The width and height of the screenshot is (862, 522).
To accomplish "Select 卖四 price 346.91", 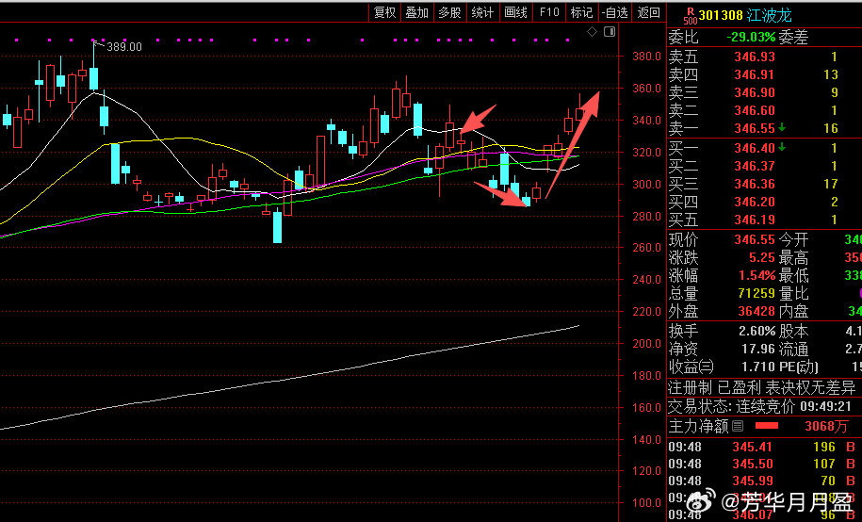I will coord(755,74).
